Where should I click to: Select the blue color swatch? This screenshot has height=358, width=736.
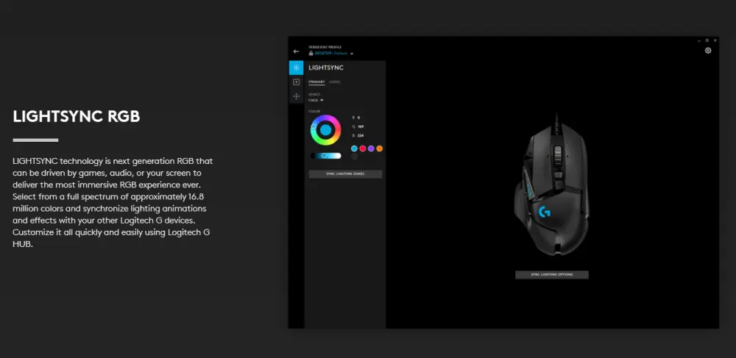pos(355,148)
